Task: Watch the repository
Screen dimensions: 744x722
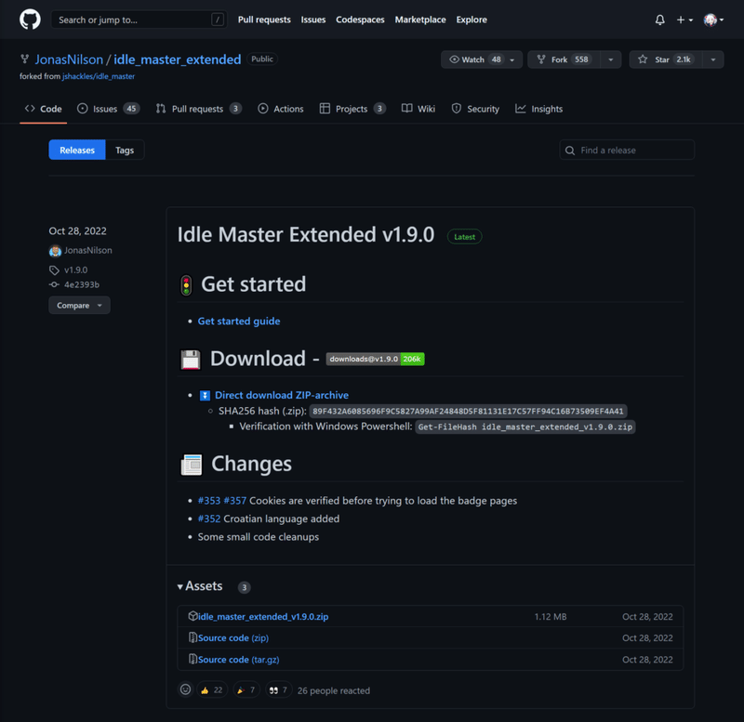Action: [474, 59]
